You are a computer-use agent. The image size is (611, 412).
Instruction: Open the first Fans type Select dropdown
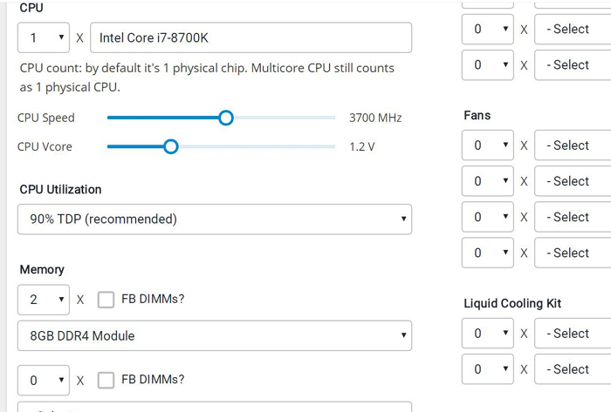(572, 145)
